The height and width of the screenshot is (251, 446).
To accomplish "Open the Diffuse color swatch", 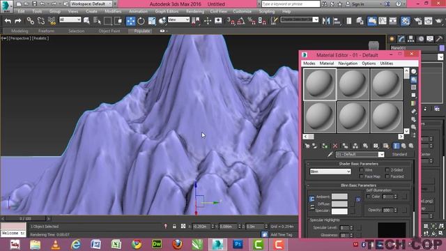I will point(339,204).
